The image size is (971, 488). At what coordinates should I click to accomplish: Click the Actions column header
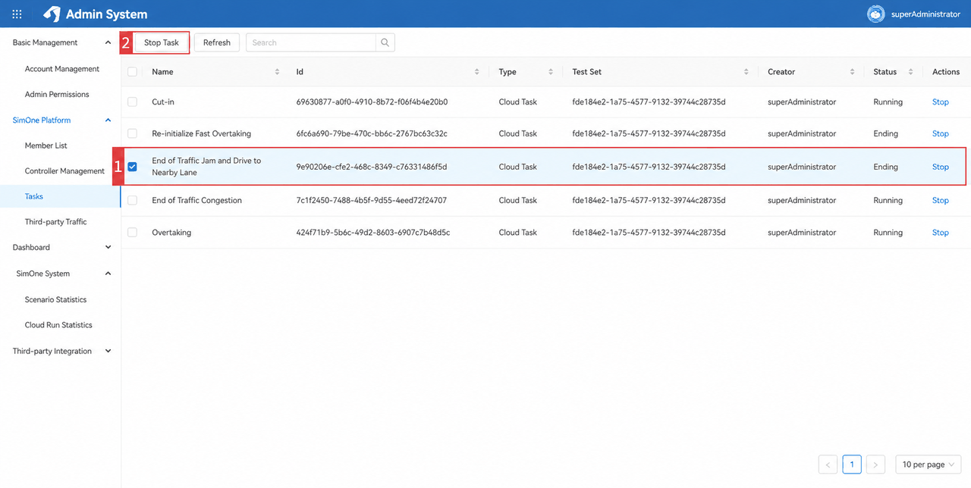pos(946,72)
